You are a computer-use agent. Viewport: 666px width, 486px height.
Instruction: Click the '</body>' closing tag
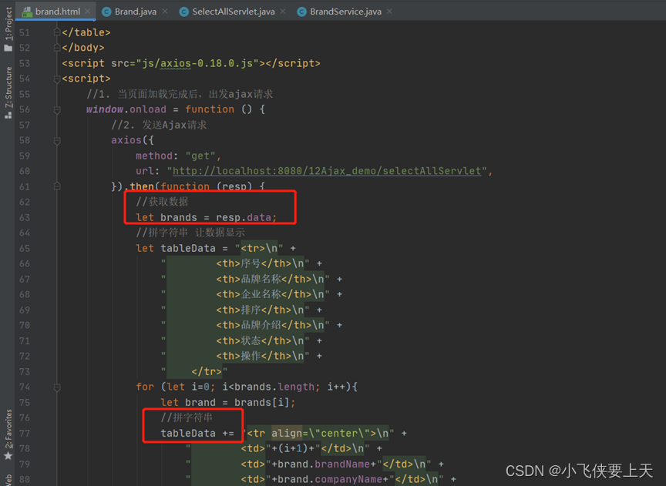pos(83,48)
